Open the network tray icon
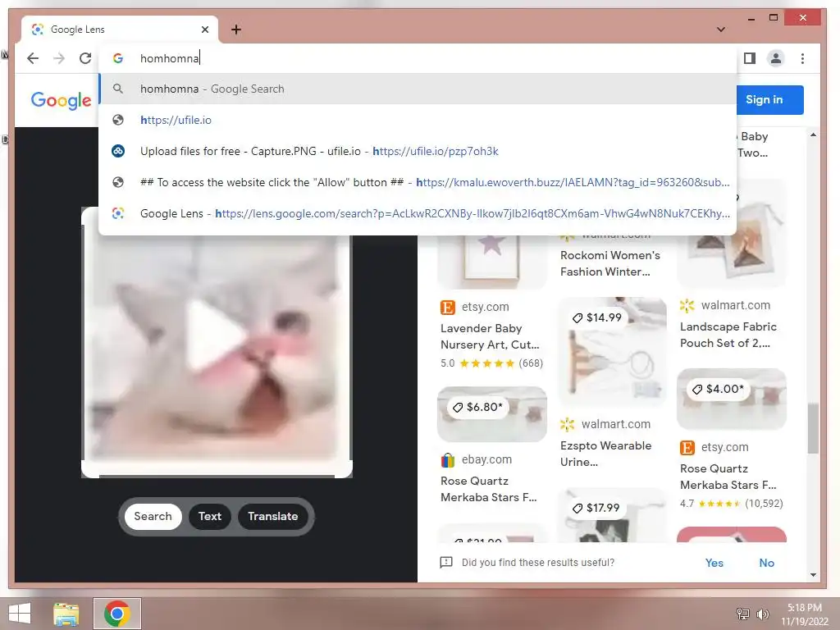The height and width of the screenshot is (630, 840). (x=742, y=614)
